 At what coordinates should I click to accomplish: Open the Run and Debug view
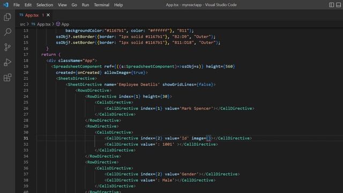[x=8, y=62]
